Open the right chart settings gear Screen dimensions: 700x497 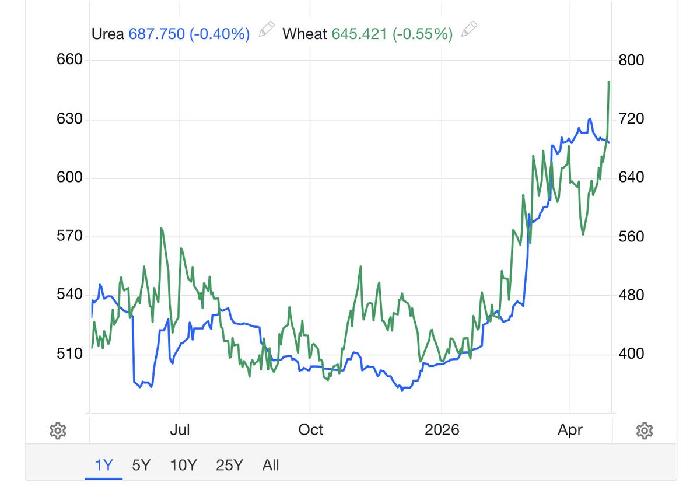[644, 430]
